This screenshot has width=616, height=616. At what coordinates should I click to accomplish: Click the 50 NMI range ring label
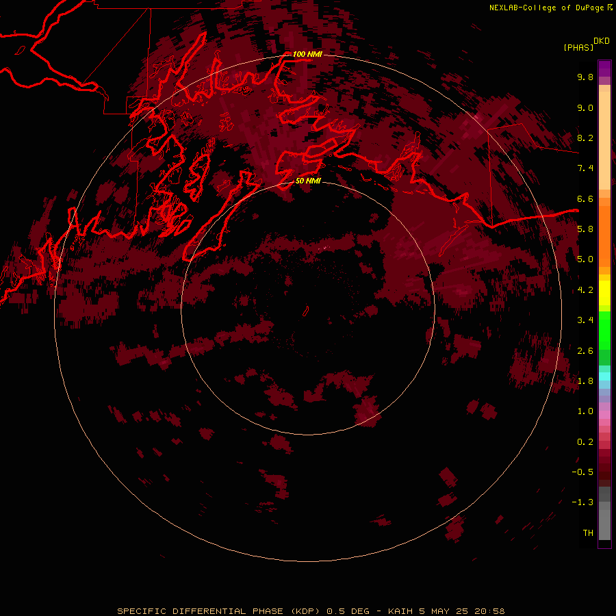click(308, 181)
